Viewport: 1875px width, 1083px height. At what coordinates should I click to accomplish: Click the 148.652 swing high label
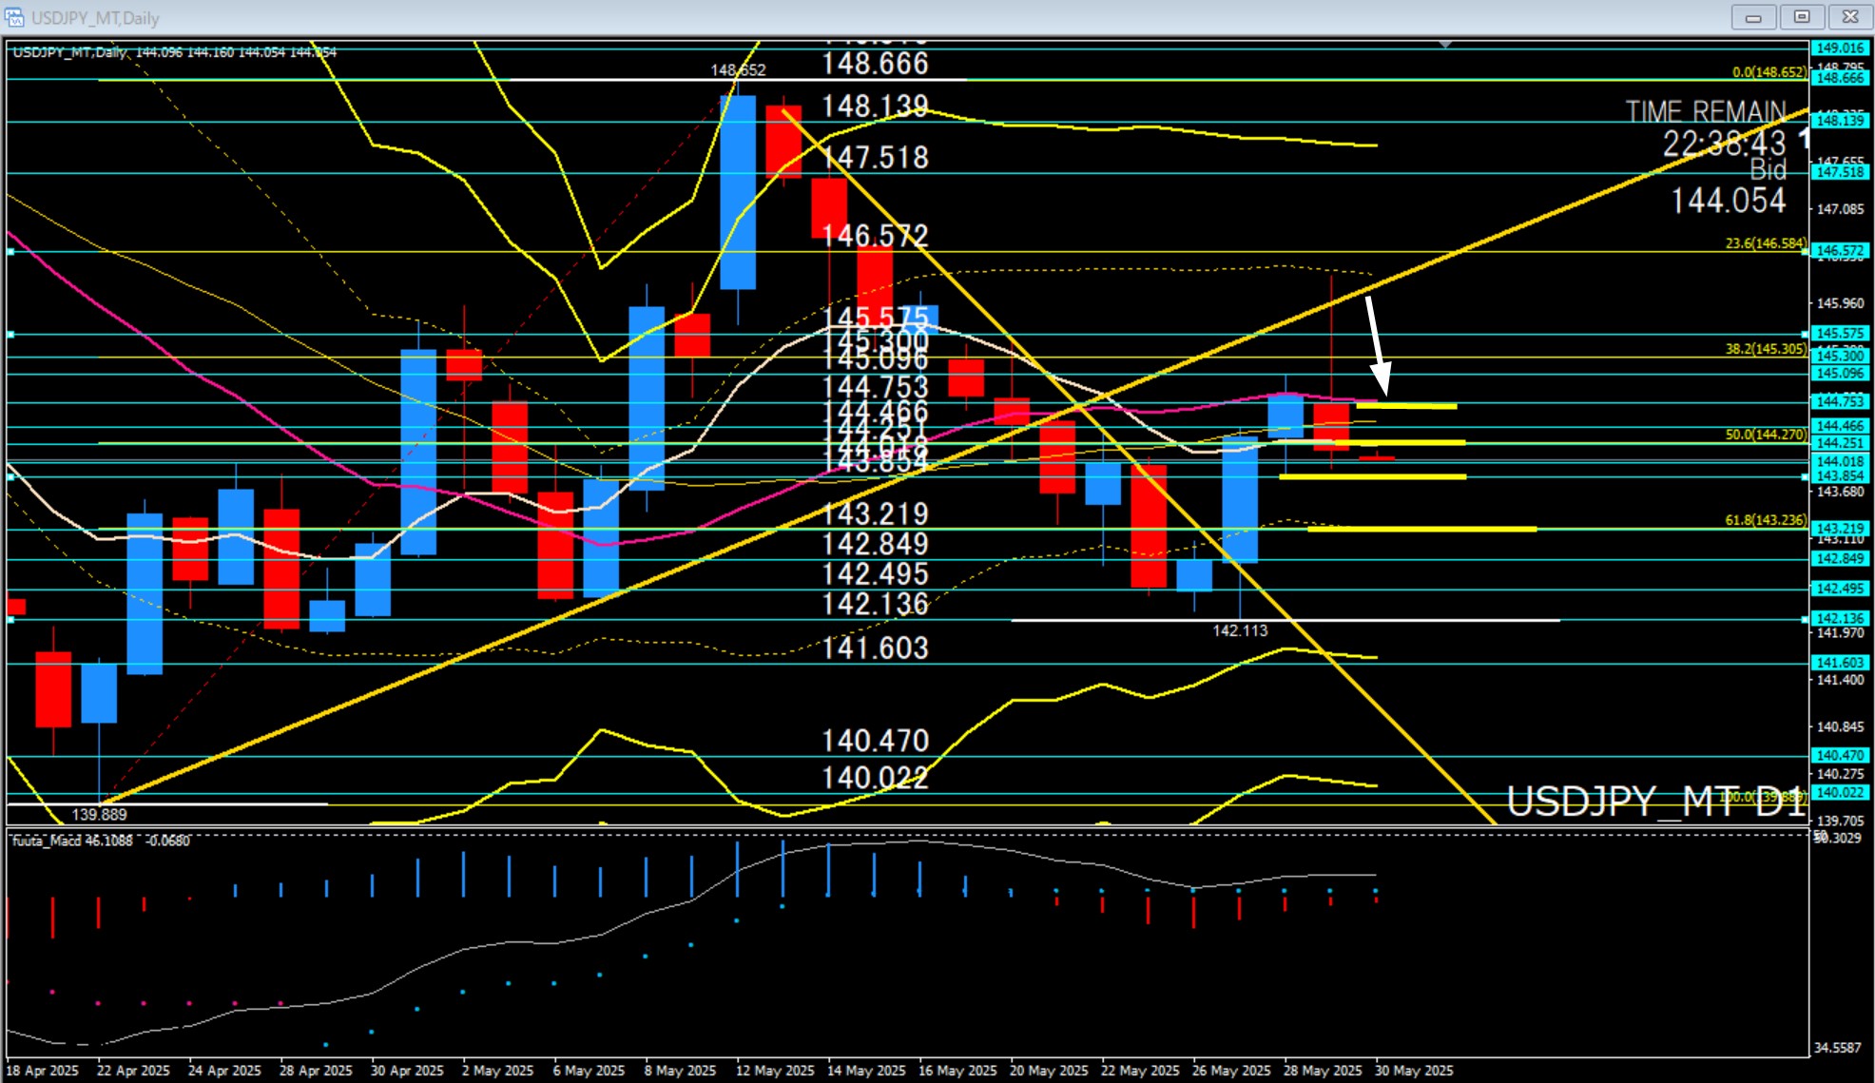(x=738, y=70)
